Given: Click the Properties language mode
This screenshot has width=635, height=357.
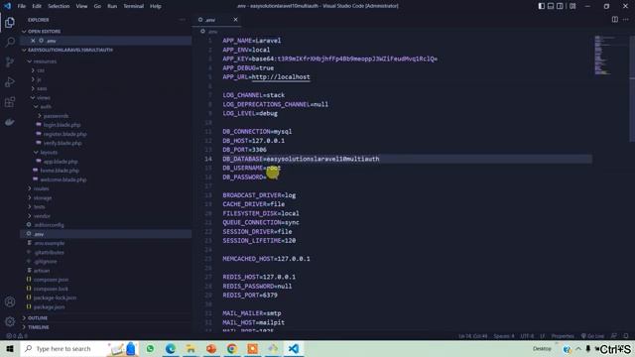Looking at the screenshot, I should click(563, 336).
